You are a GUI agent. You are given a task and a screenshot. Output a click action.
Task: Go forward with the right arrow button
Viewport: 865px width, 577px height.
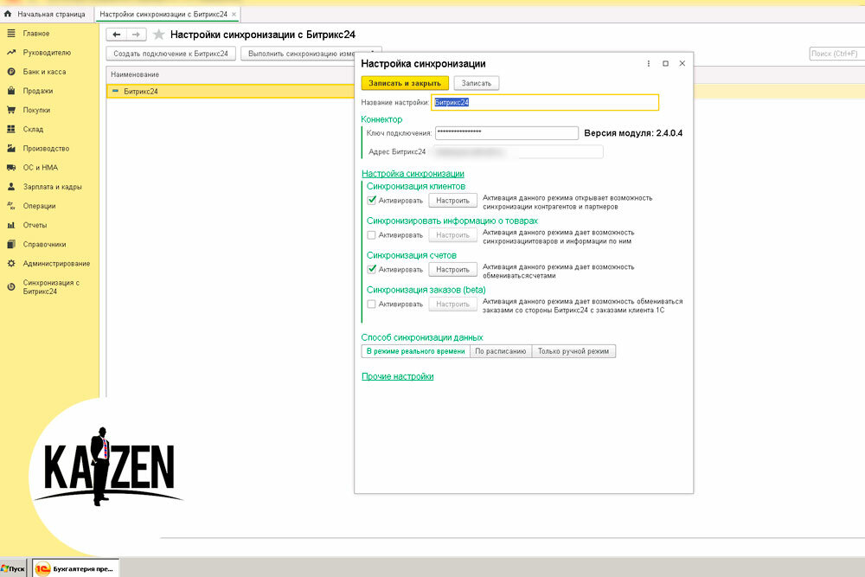pyautogui.click(x=137, y=35)
